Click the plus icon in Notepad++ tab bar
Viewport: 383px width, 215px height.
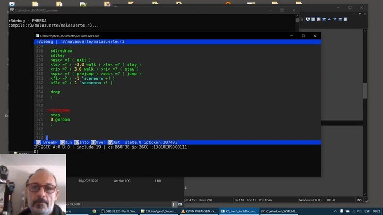click(x=354, y=14)
